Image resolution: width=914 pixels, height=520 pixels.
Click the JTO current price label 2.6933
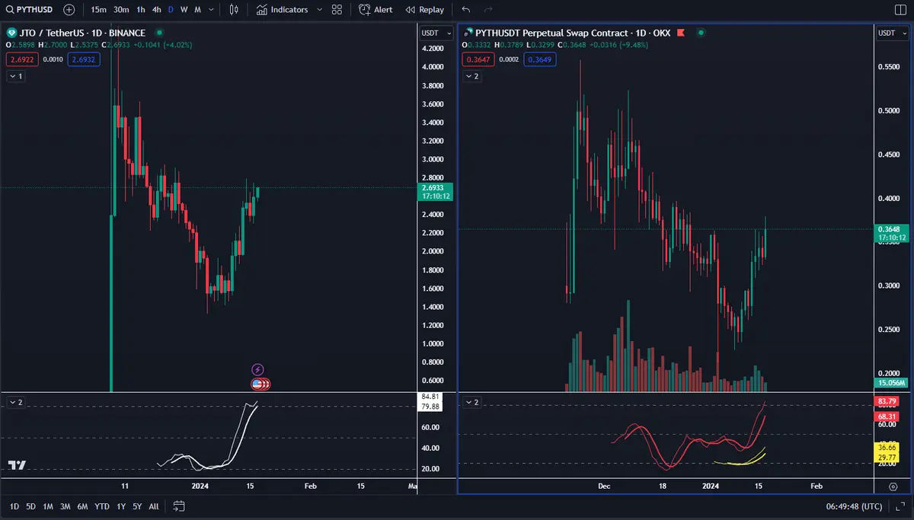click(x=436, y=191)
